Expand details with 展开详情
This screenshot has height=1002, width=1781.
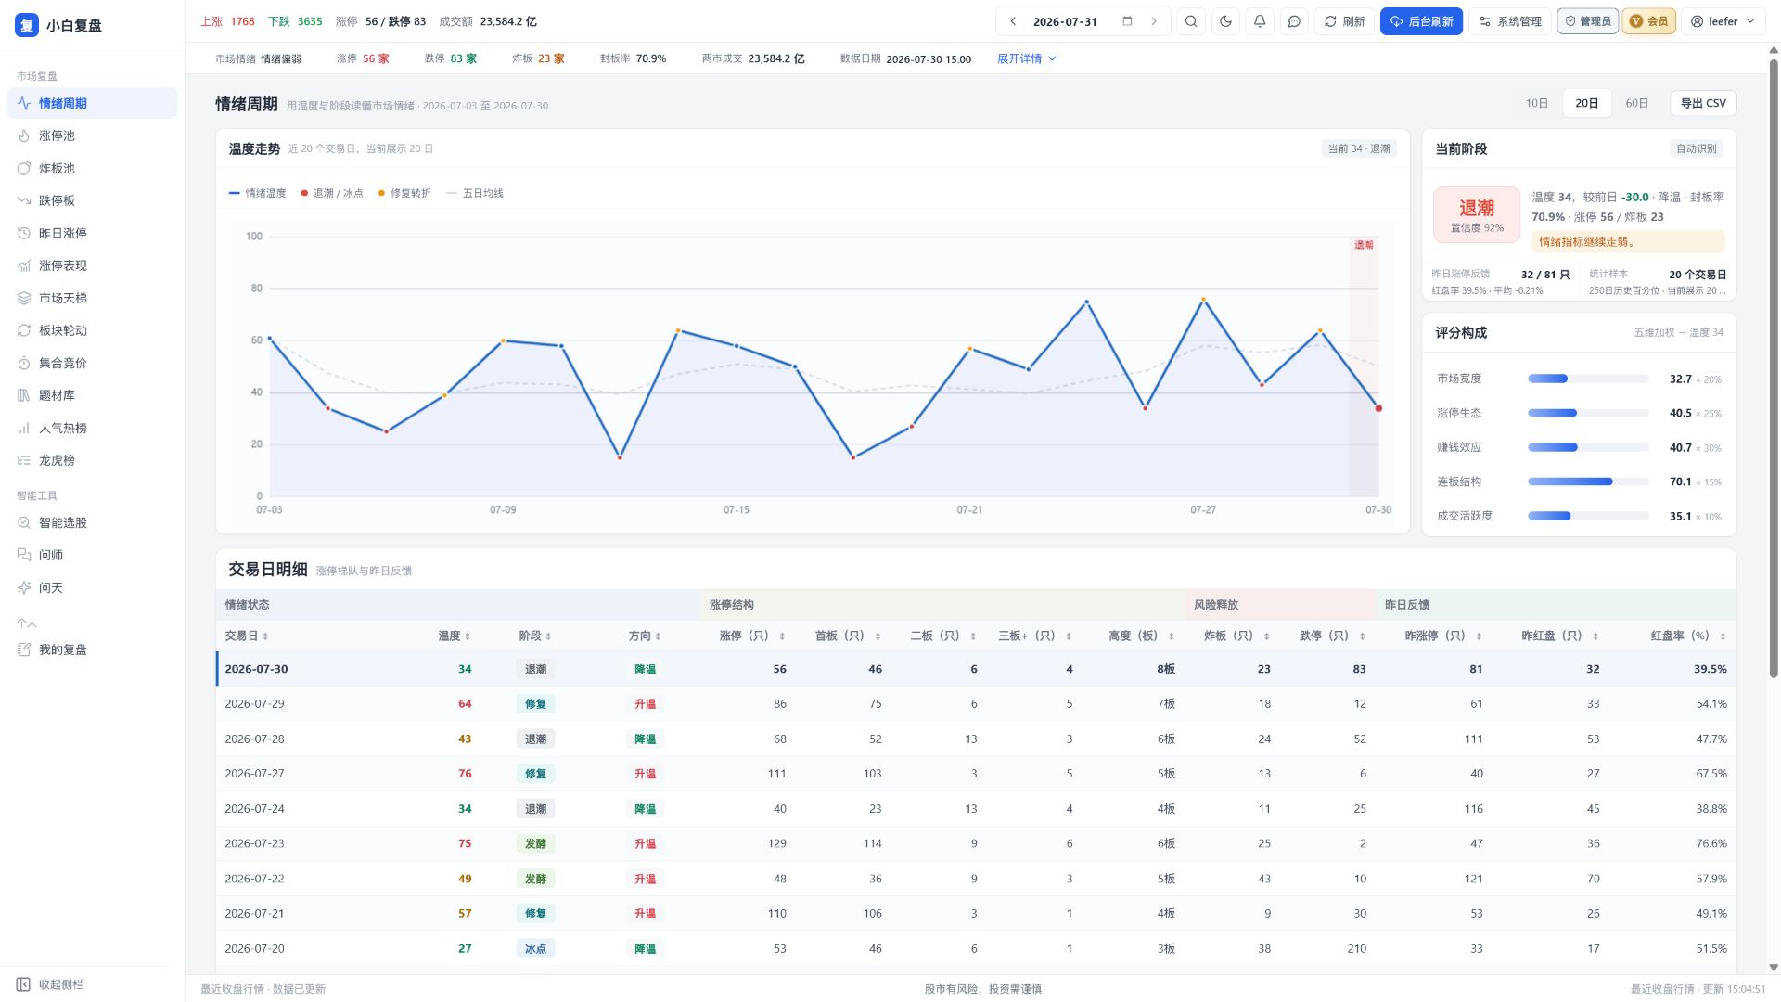click(1027, 58)
